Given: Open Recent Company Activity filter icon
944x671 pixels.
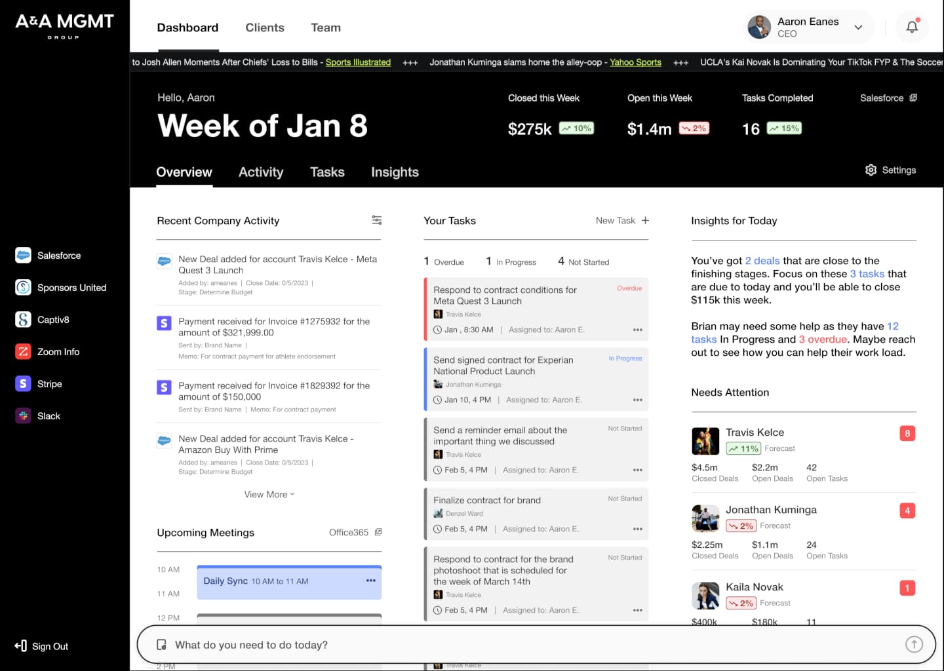Looking at the screenshot, I should pyautogui.click(x=377, y=220).
